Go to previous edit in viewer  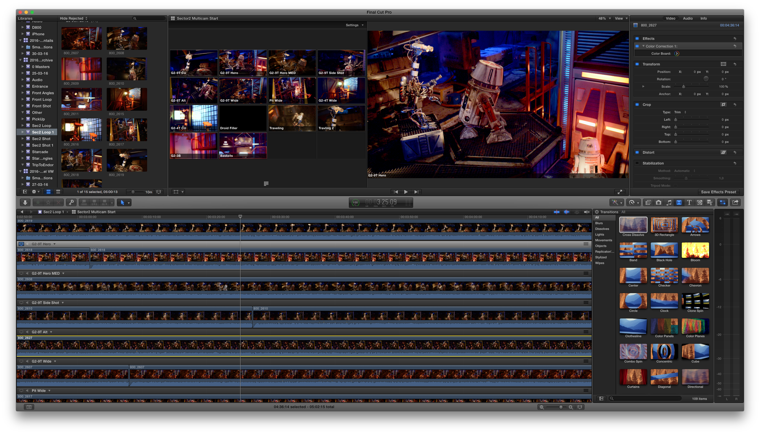tap(396, 192)
